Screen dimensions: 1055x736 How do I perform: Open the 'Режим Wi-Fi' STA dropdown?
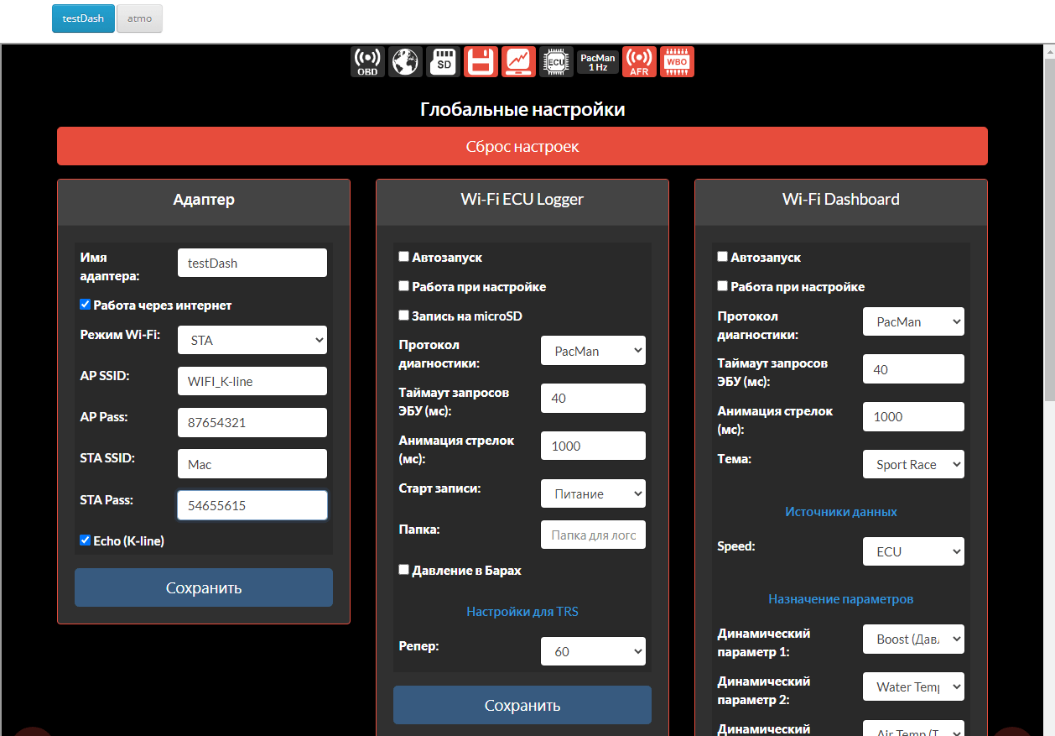[252, 341]
